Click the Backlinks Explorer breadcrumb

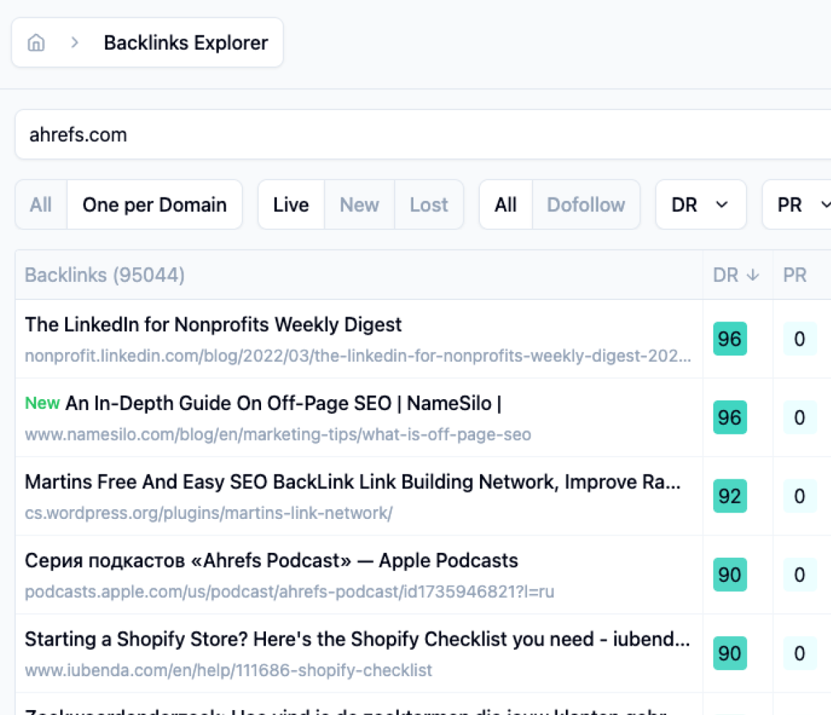point(186,43)
